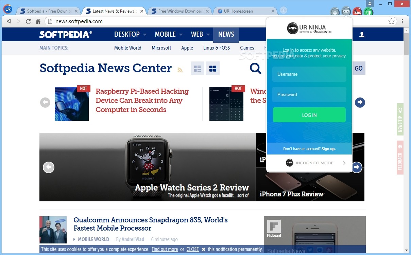Click the cookie Find out more link

tap(165, 249)
